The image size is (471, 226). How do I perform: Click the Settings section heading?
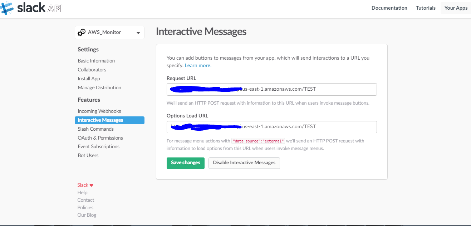pyautogui.click(x=88, y=50)
